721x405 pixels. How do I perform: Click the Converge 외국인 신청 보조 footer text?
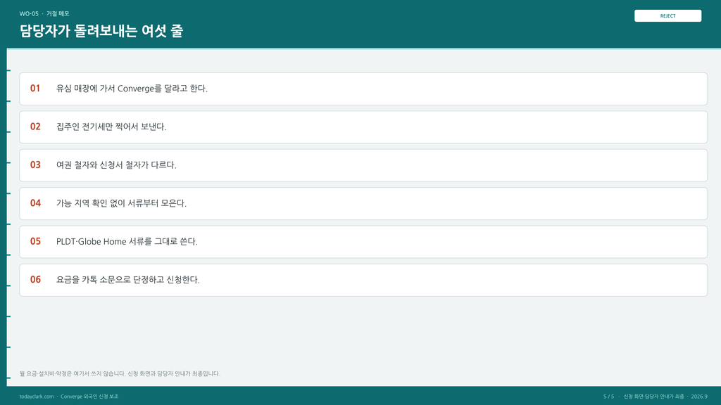(x=89, y=397)
